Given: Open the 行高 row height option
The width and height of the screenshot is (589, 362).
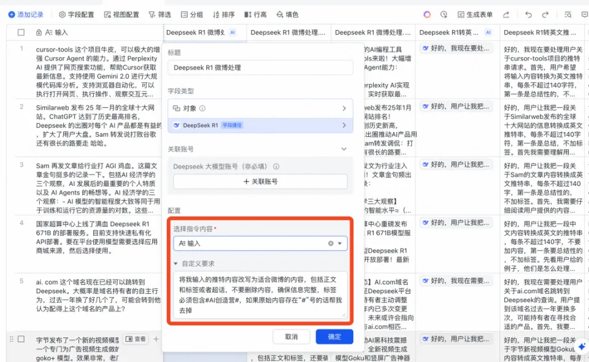Looking at the screenshot, I should (x=255, y=15).
